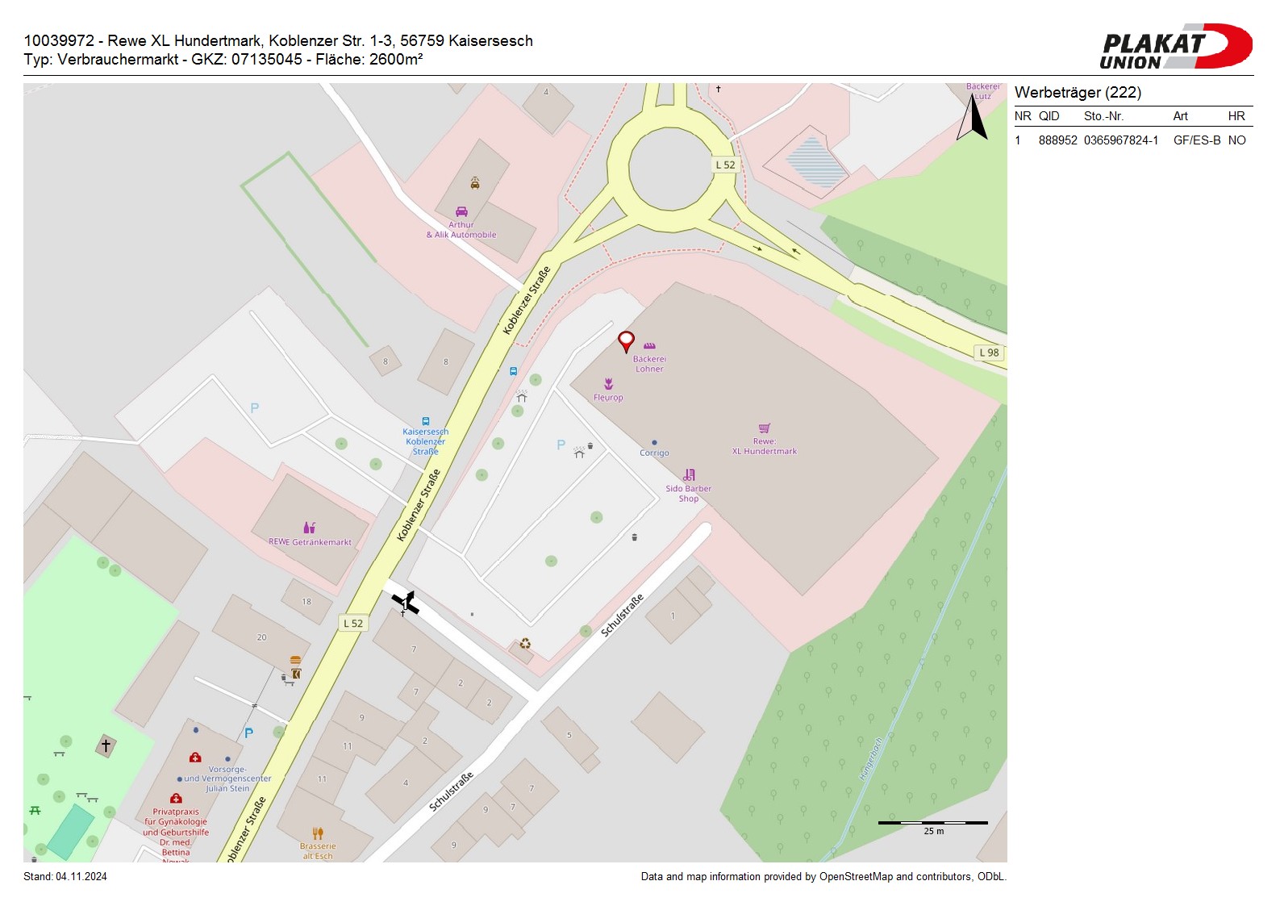Click the Sto.-Nr. column header

click(1103, 116)
